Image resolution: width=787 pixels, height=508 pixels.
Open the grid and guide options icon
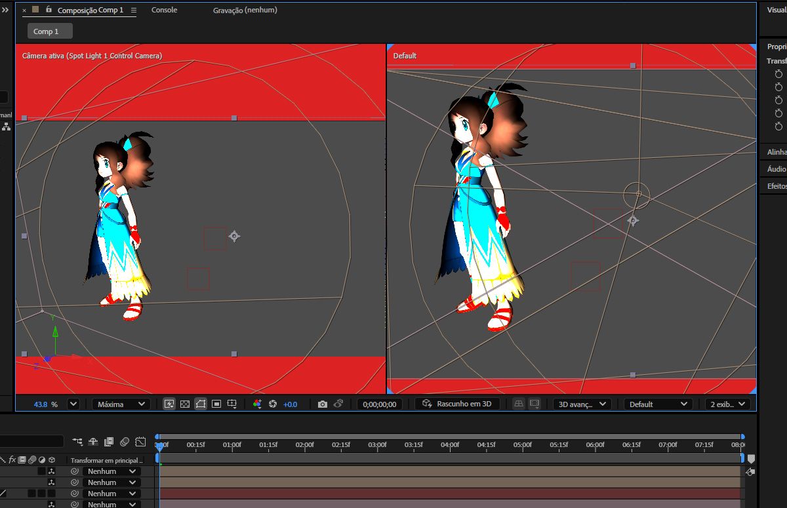pos(232,404)
